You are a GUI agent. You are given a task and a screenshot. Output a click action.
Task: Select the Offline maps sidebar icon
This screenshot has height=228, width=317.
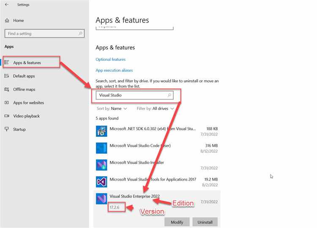point(7,89)
